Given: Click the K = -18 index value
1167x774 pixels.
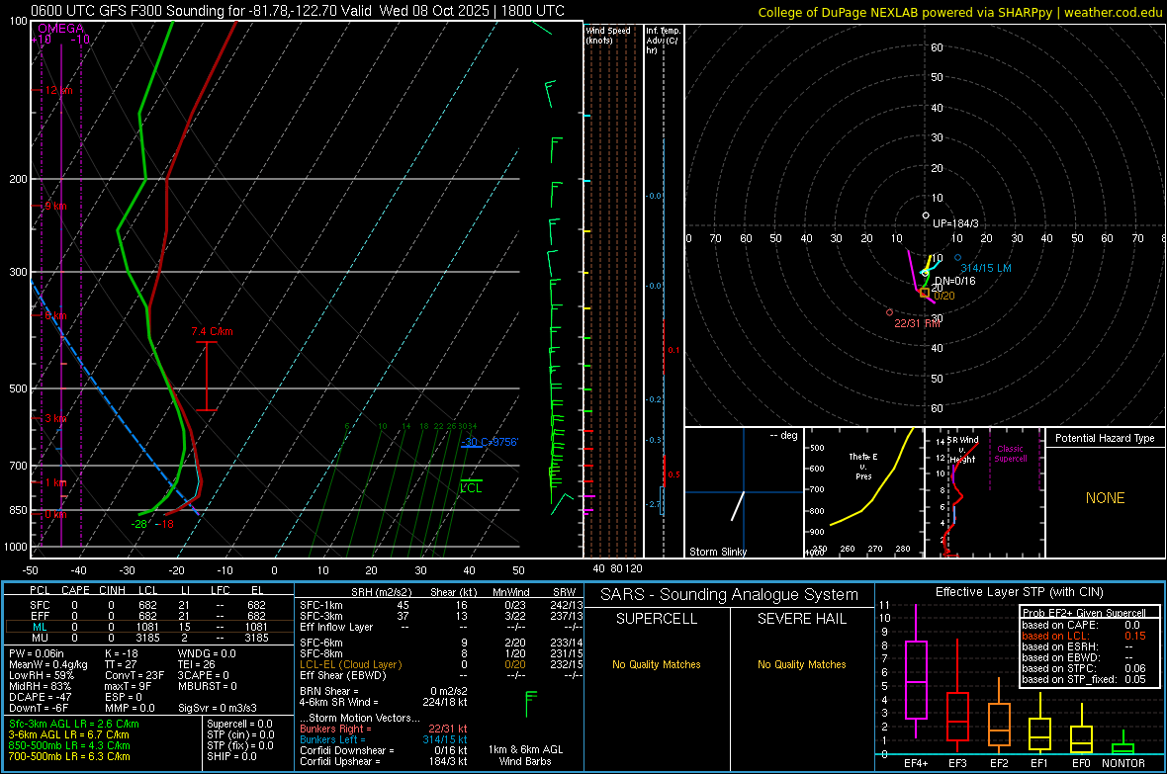Looking at the screenshot, I should [122, 653].
